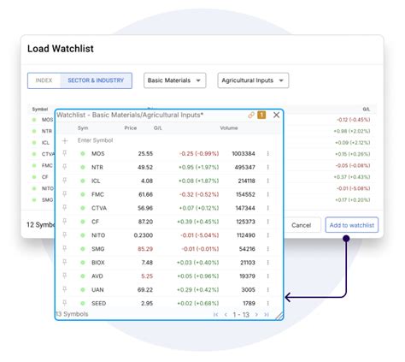Screen dimensions: 405x362
Task: Open the Agricultural Inputs industry dropdown
Action: click(x=253, y=80)
